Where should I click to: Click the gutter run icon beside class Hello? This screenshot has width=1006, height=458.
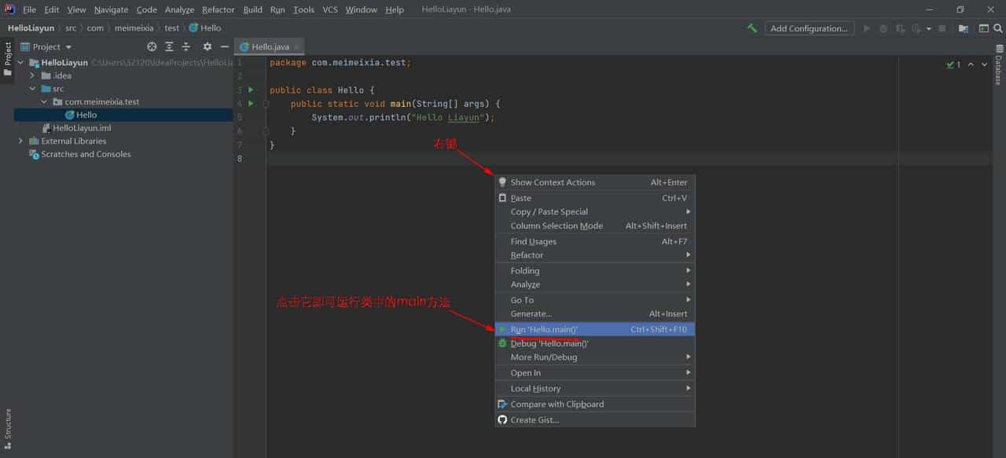[249, 90]
